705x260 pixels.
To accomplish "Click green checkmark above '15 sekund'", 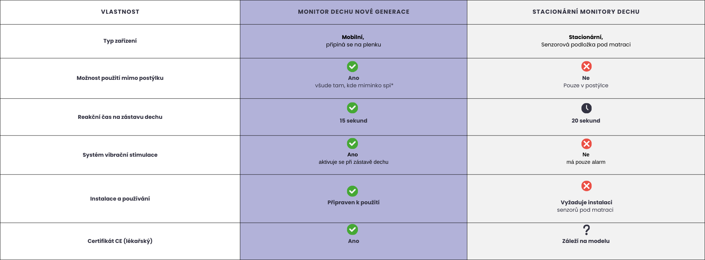I will tap(352, 108).
